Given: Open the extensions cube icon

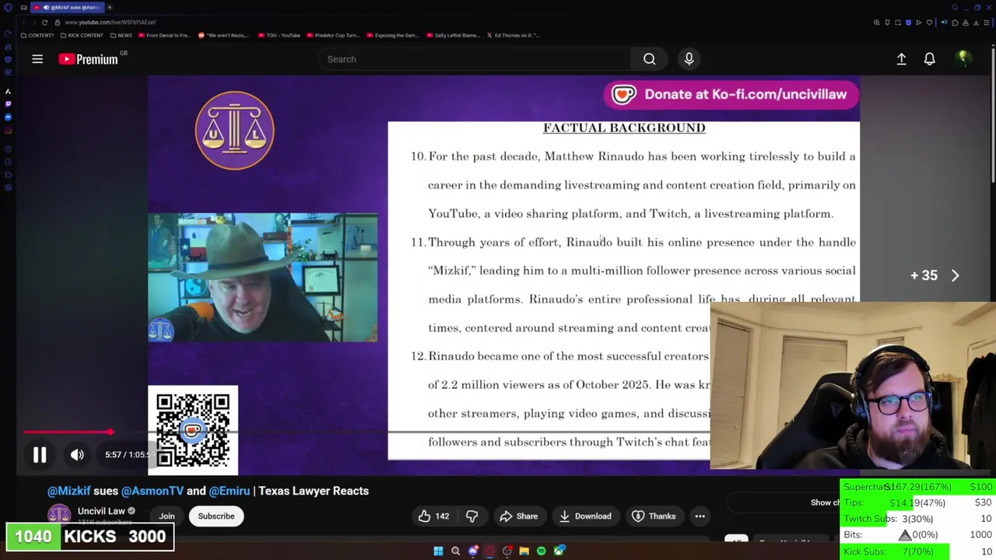Looking at the screenshot, I should point(955,23).
